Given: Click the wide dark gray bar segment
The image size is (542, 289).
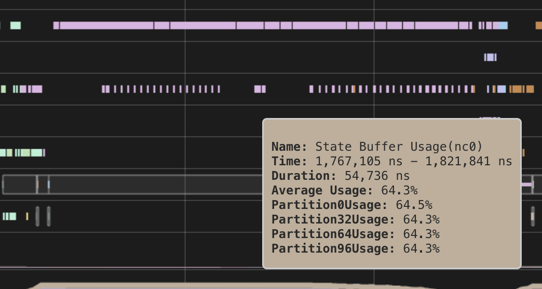Looking at the screenshot, I should [x=156, y=185].
